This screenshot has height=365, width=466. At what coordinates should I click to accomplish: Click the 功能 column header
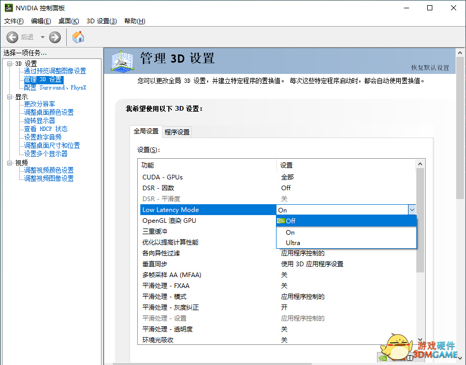pyautogui.click(x=208, y=165)
